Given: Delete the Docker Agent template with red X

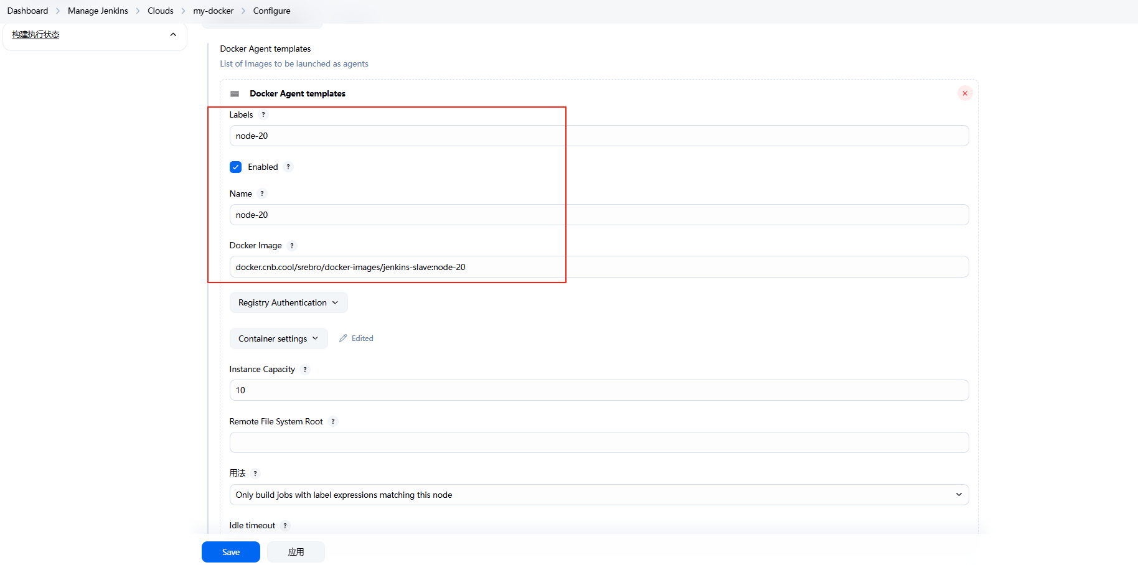Looking at the screenshot, I should [964, 93].
